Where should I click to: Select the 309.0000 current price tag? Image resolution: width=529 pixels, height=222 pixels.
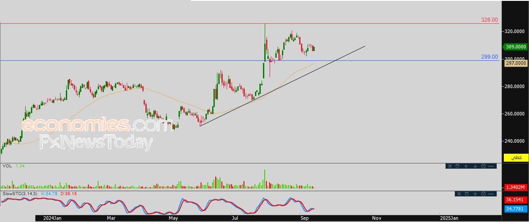[x=515, y=47]
